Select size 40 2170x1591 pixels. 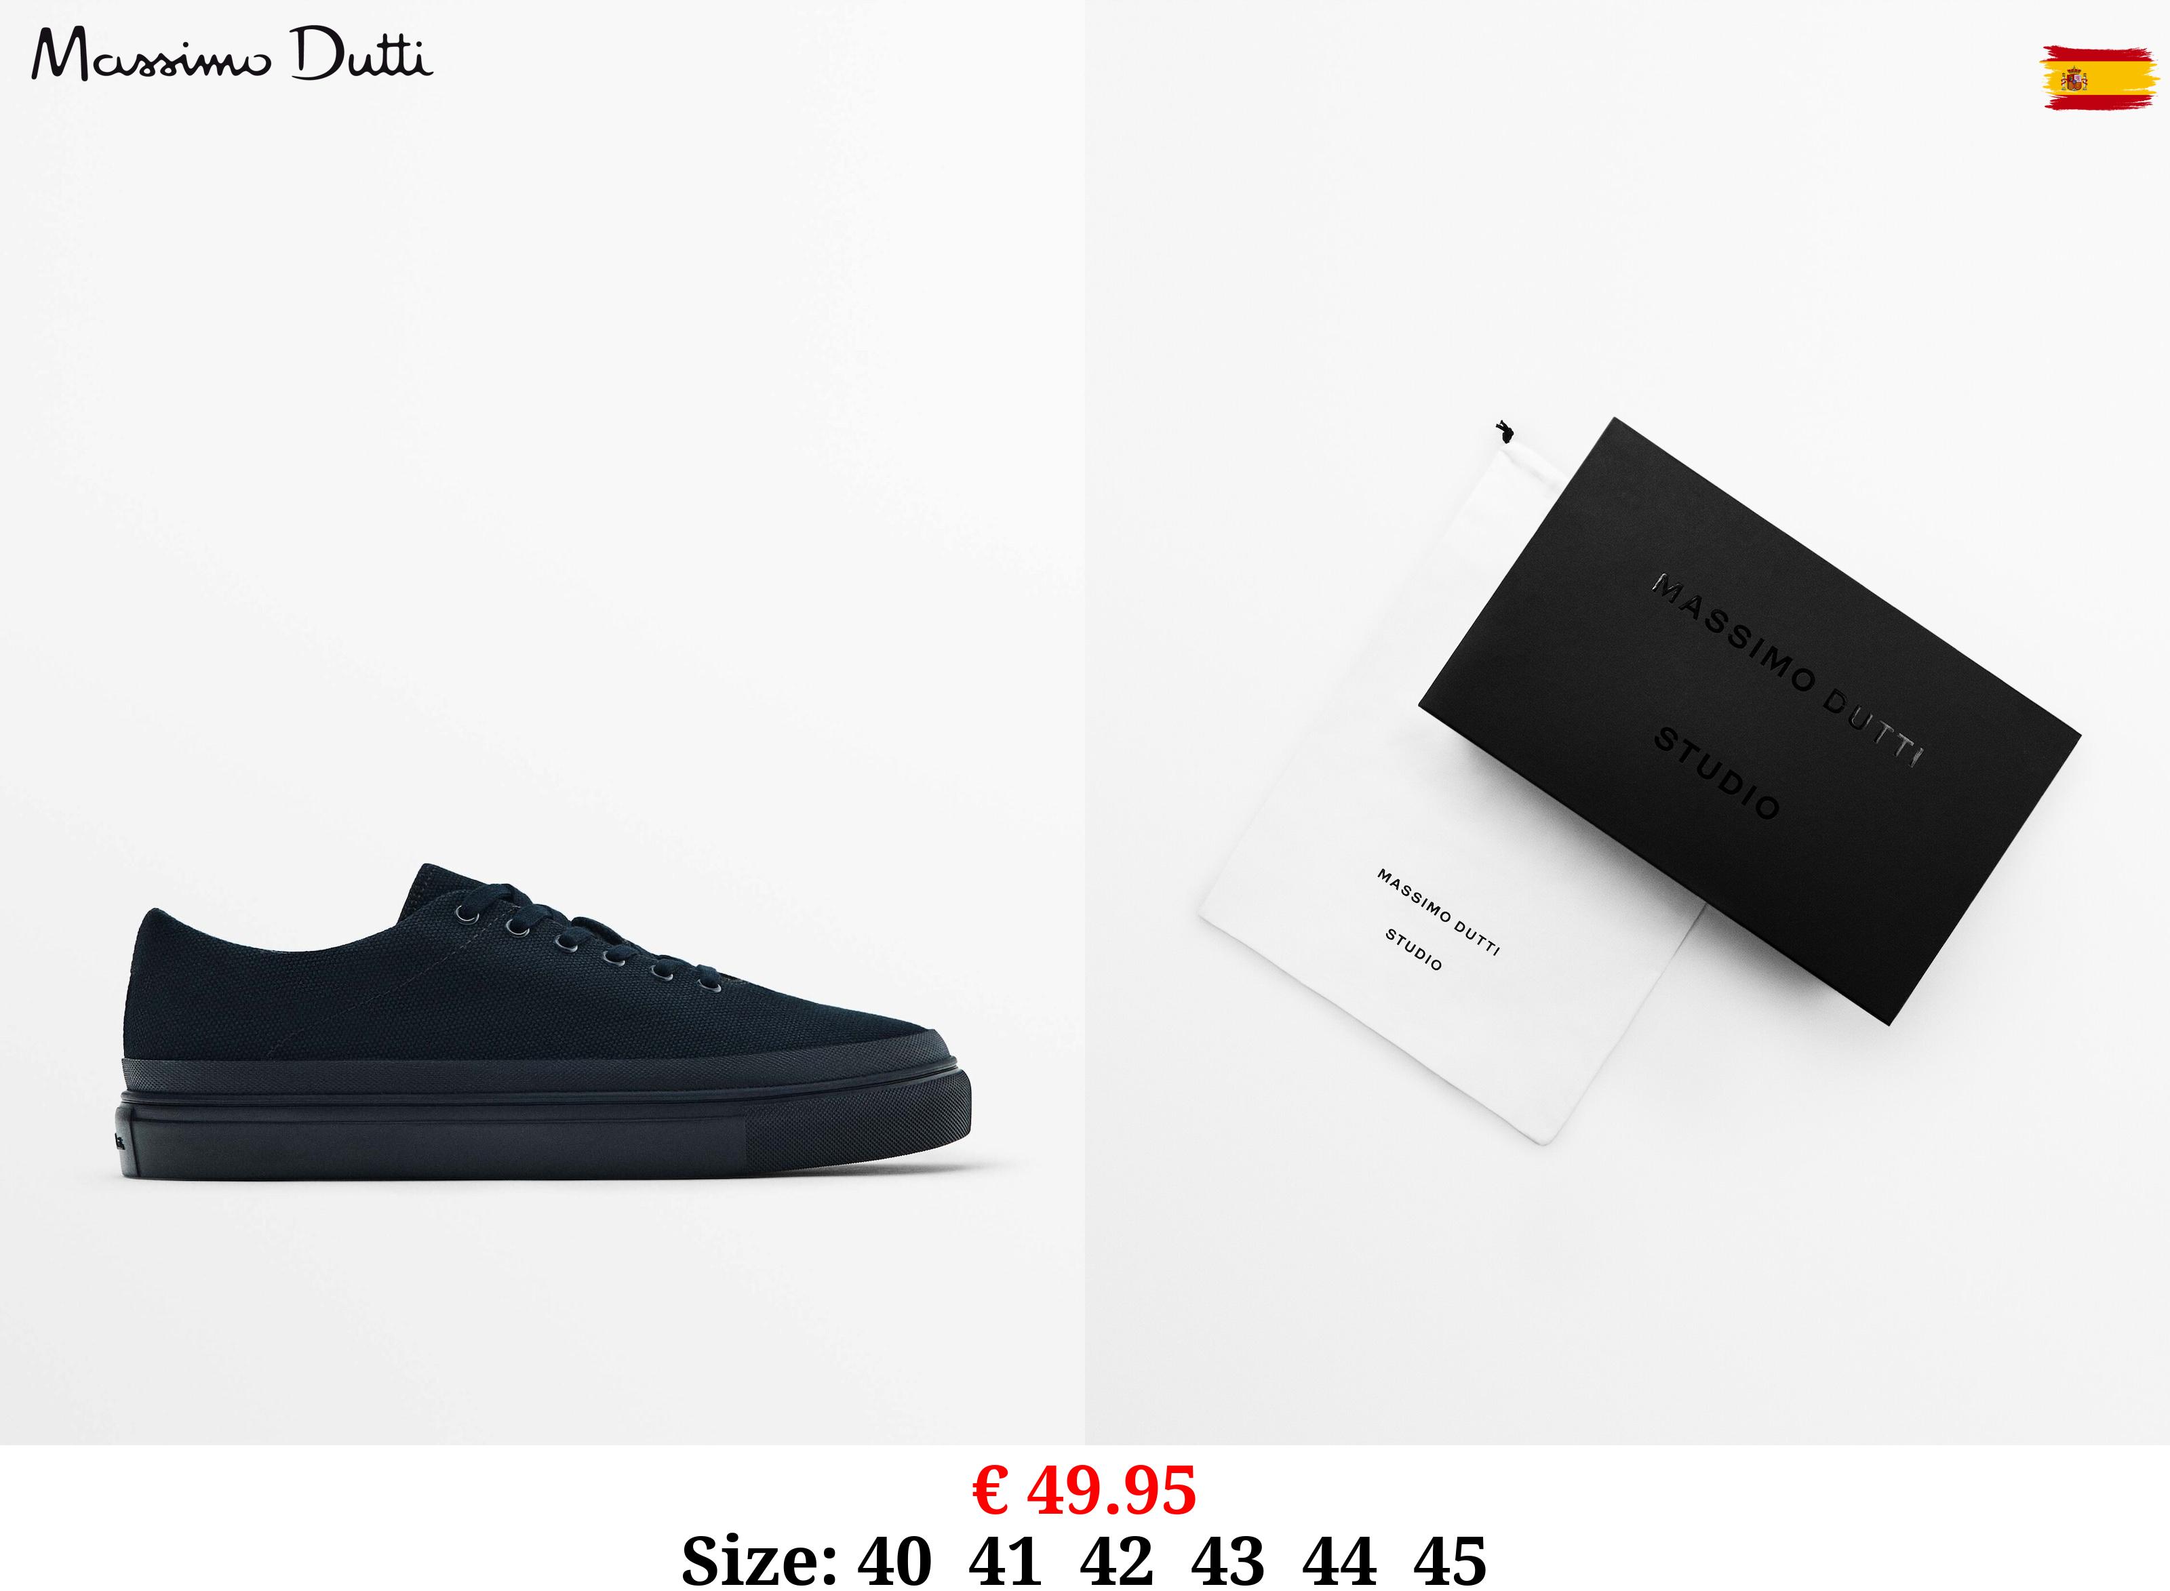click(x=894, y=1559)
